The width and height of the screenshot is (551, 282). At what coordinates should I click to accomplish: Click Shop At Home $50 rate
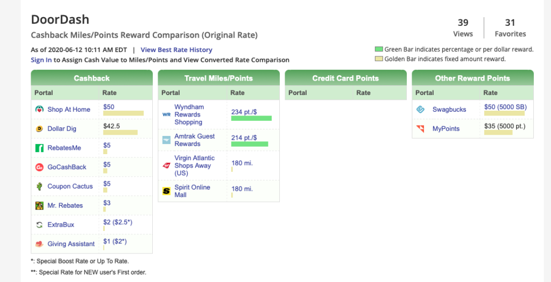[109, 107]
